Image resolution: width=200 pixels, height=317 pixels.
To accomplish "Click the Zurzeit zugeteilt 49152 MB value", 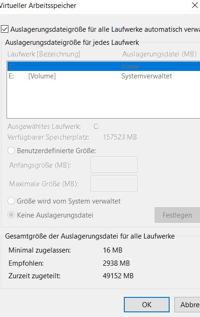I will tap(118, 276).
